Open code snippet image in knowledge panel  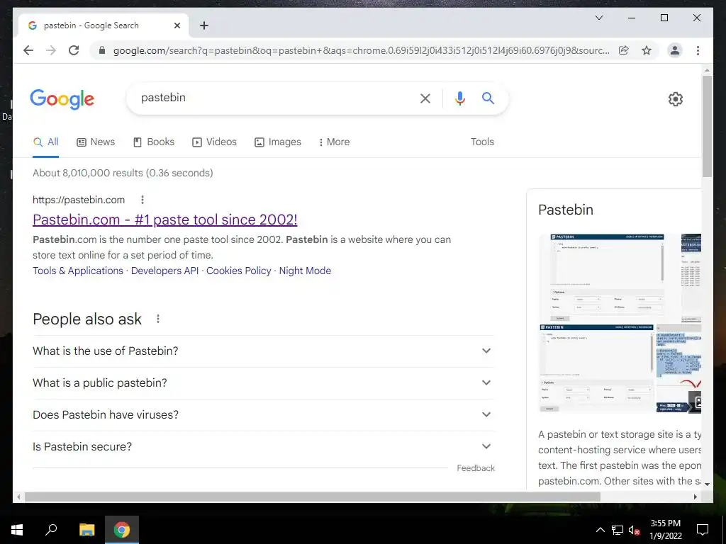678,368
